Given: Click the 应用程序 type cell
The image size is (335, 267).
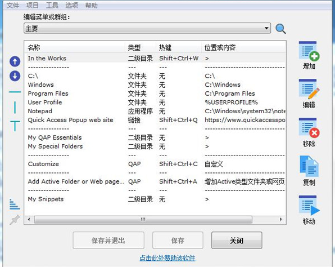Looking at the screenshot, I should point(141,111).
